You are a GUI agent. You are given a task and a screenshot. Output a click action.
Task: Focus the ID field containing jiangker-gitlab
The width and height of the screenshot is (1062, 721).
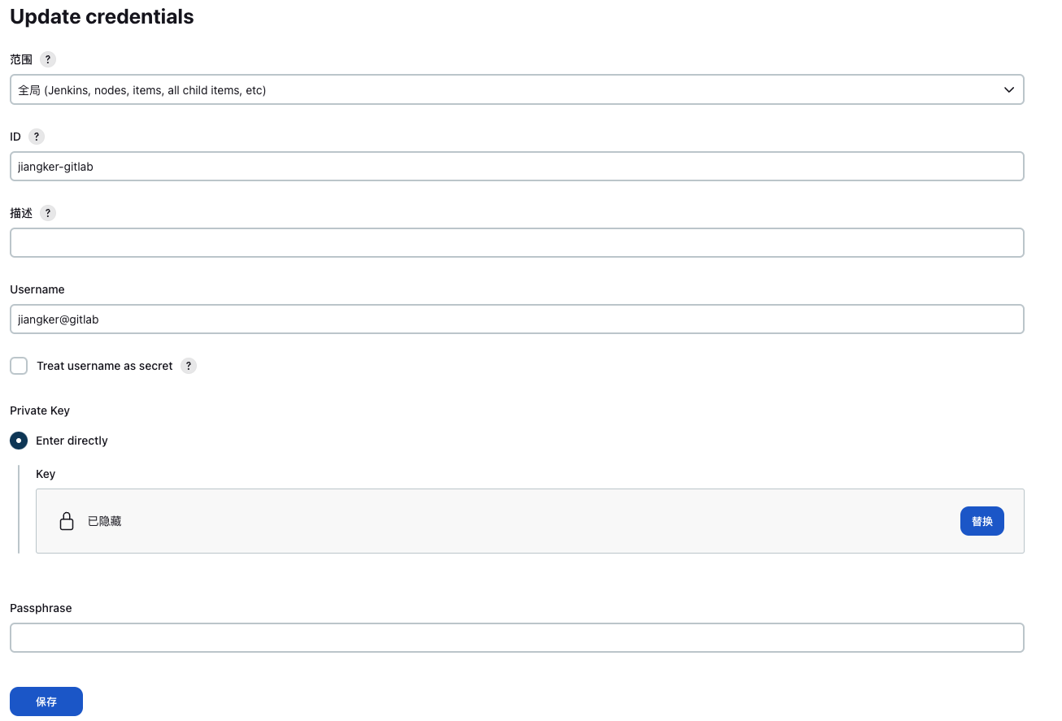click(x=516, y=167)
